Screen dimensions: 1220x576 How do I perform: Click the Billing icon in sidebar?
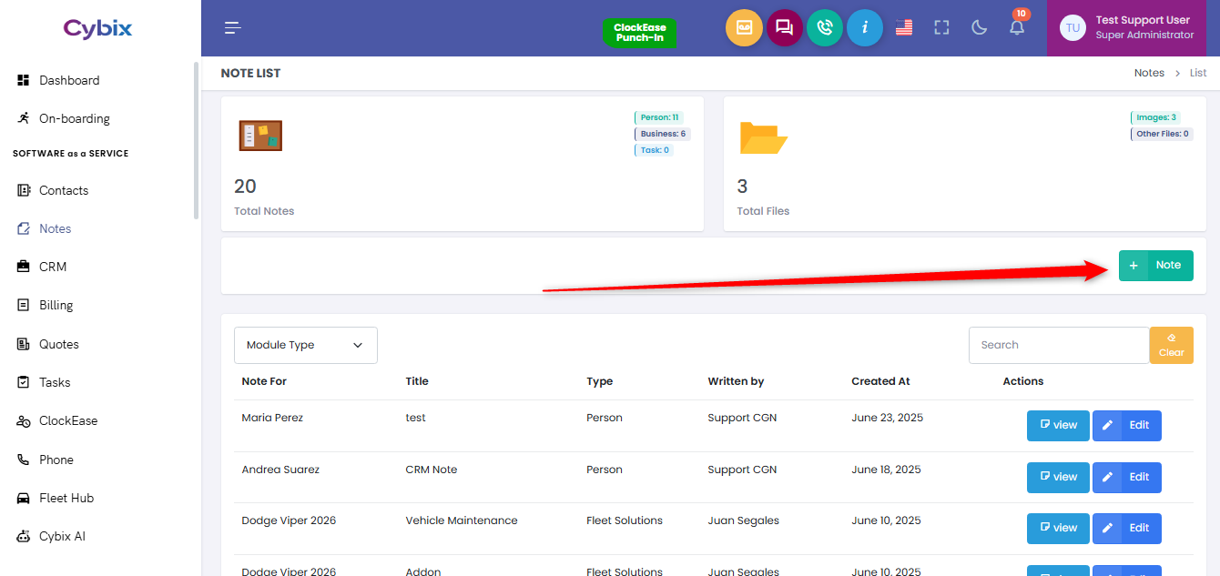tap(24, 305)
